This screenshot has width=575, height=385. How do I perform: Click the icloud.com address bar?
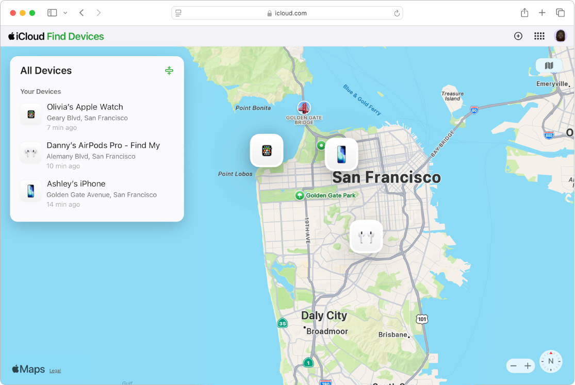click(287, 13)
